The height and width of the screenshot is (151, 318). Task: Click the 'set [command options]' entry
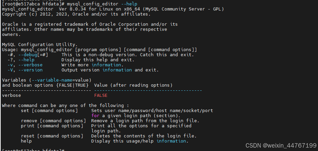[x=49, y=111]
